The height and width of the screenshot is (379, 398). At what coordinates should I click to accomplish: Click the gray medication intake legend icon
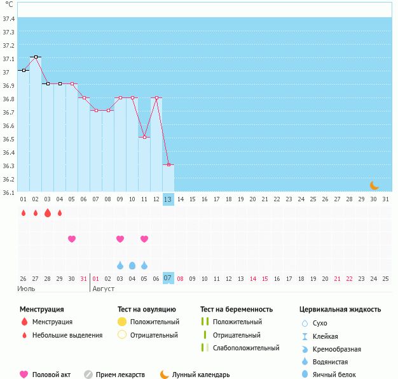88,375
